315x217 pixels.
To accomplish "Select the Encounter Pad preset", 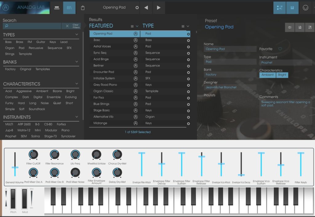I will pyautogui.click(x=104, y=72).
